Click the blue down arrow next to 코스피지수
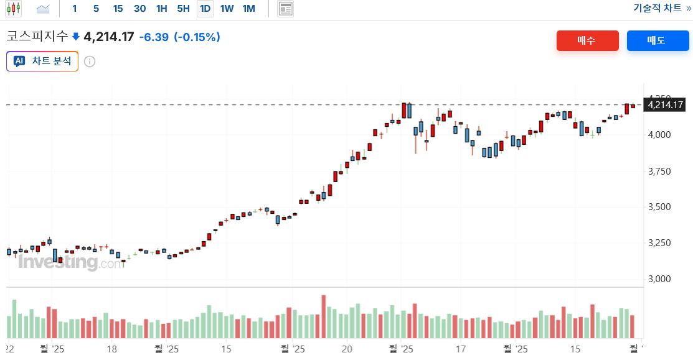This screenshot has height=358, width=693. click(x=76, y=37)
